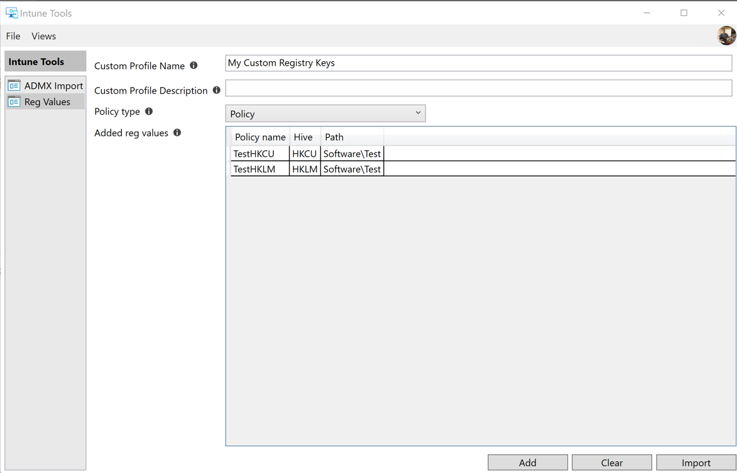The image size is (737, 473).
Task: Sort by the Hive column header
Action: click(305, 137)
